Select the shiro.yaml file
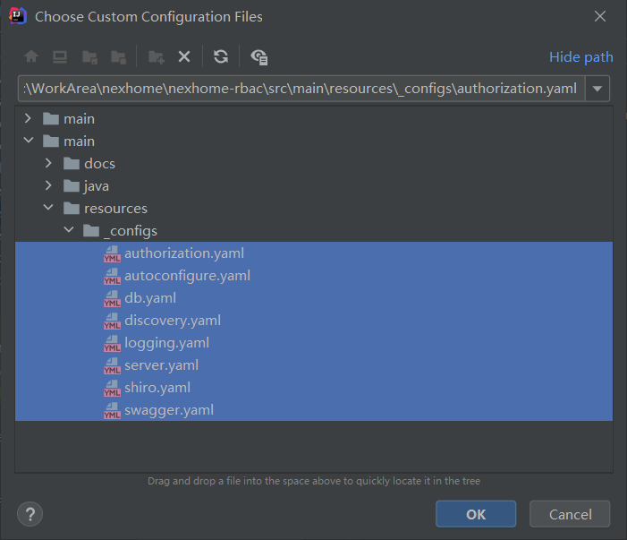The width and height of the screenshot is (627, 540). pos(157,388)
